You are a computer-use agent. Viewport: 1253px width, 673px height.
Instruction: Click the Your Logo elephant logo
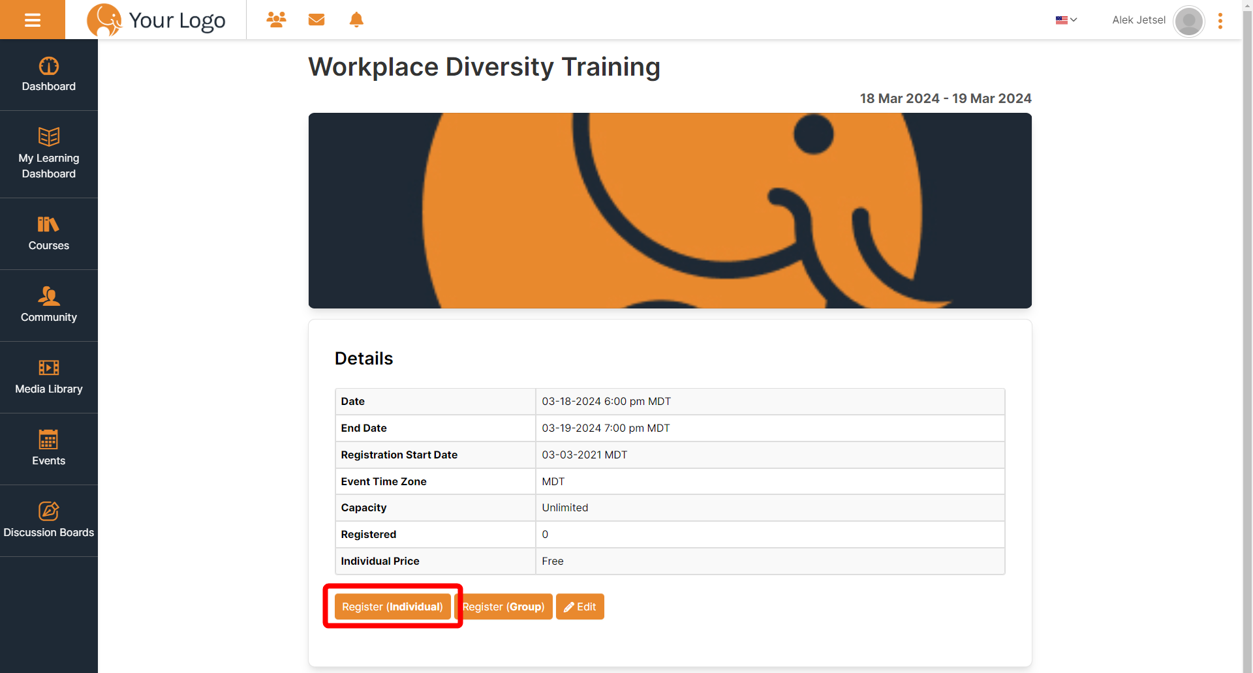(157, 20)
